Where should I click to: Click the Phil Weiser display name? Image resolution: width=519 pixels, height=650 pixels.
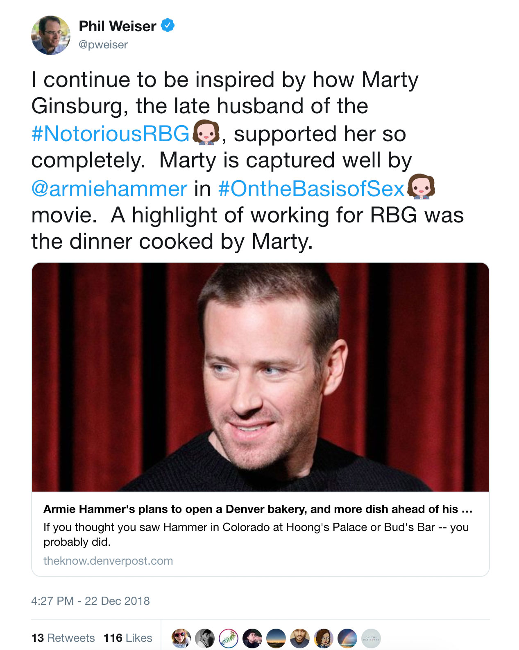(x=117, y=26)
